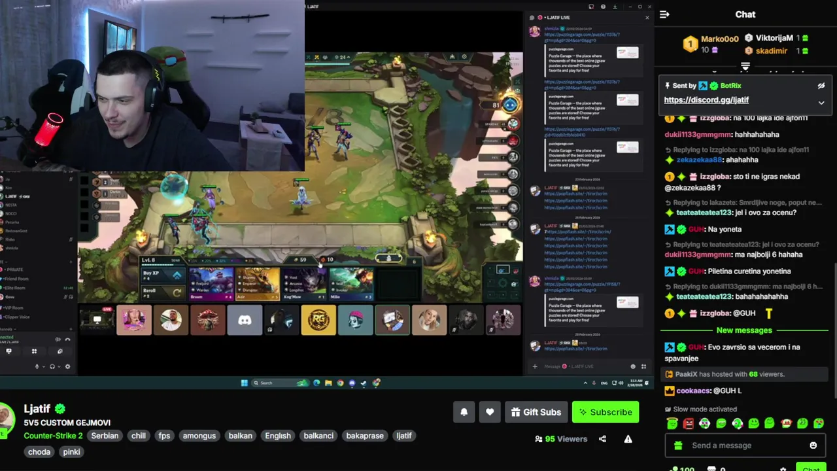This screenshot has width=837, height=471.
Task: Select the bakaprase tag
Action: tap(365, 436)
